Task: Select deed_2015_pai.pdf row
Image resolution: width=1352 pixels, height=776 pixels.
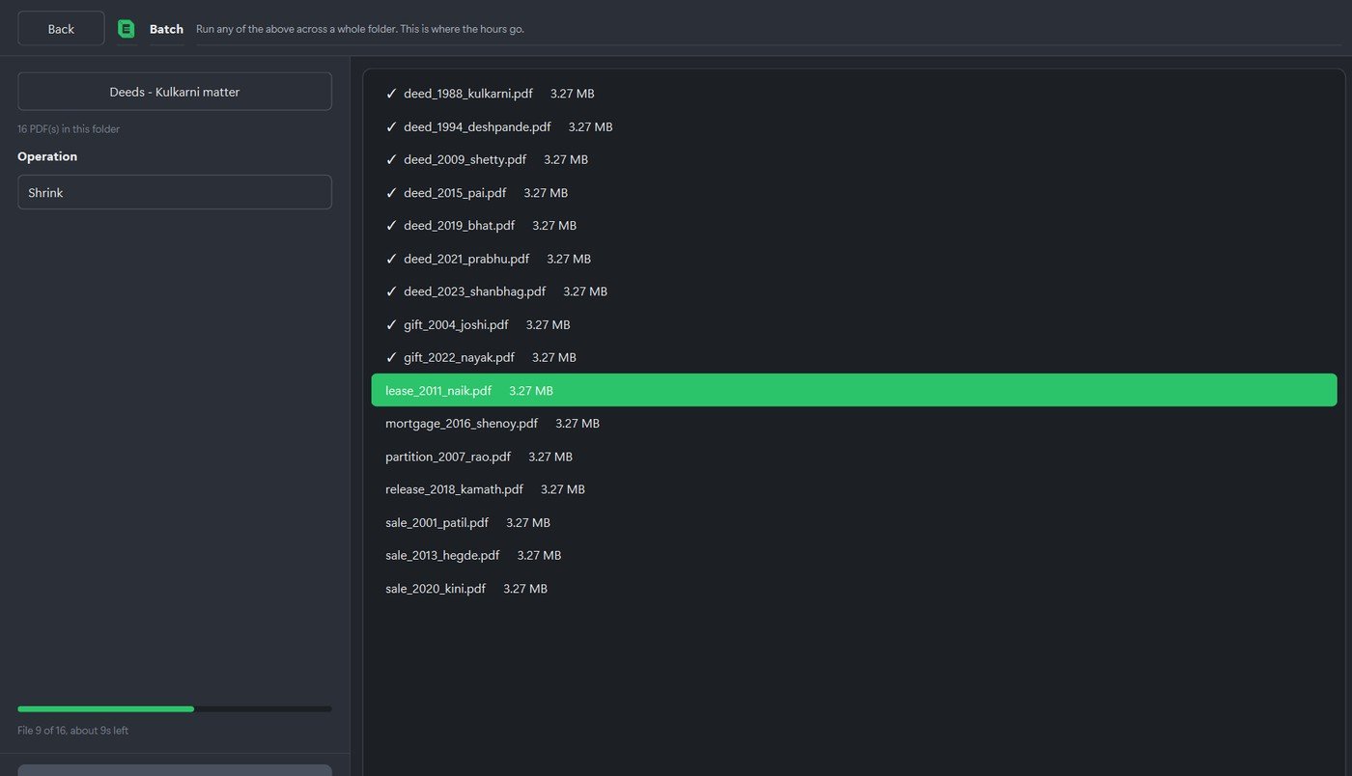Action: 854,193
